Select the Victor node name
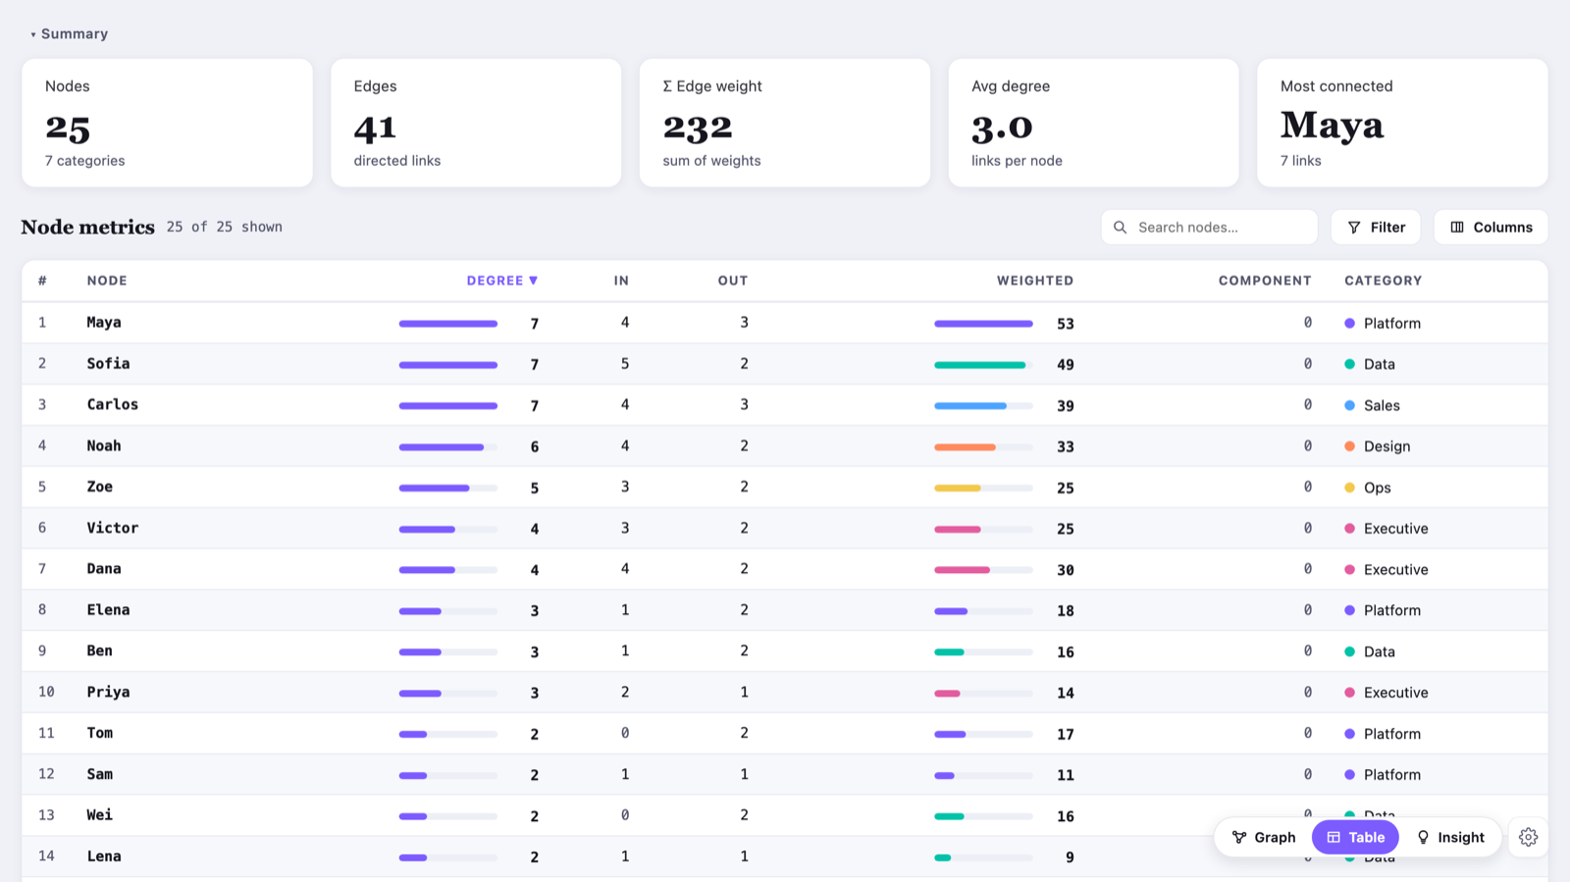 click(113, 528)
